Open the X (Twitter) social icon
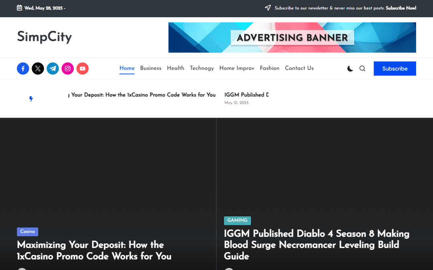 tap(38, 69)
